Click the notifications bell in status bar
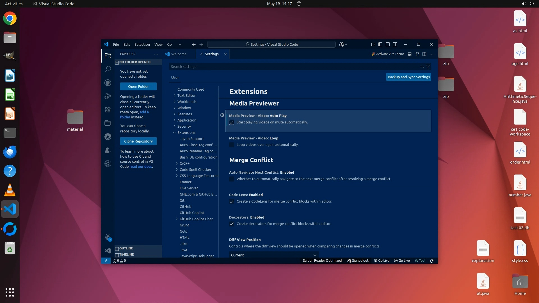Image resolution: width=539 pixels, height=303 pixels. (432, 261)
